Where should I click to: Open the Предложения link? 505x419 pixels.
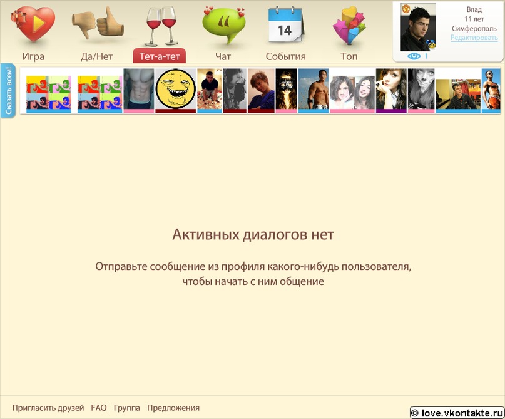tap(174, 407)
